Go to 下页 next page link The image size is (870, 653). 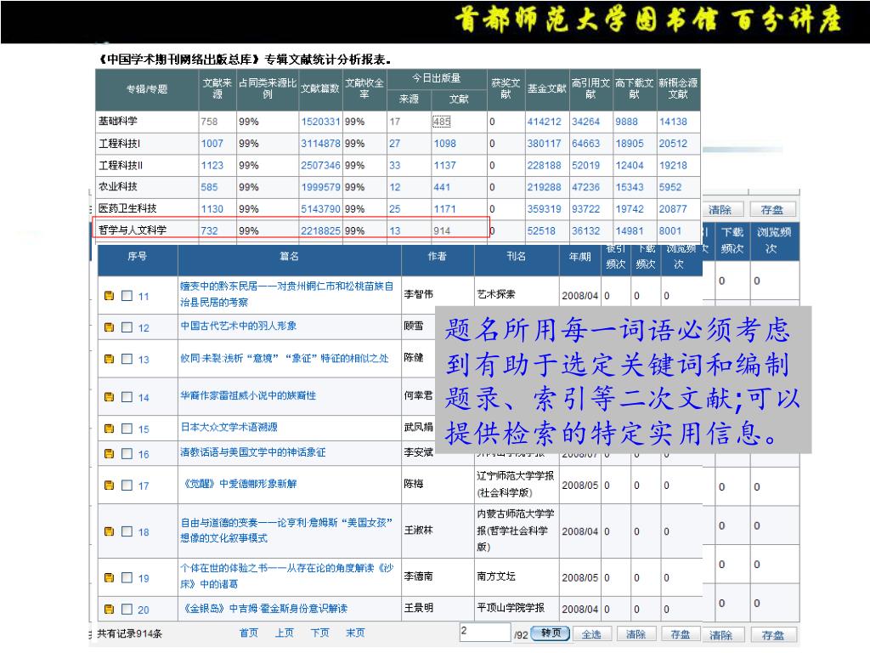click(x=319, y=633)
